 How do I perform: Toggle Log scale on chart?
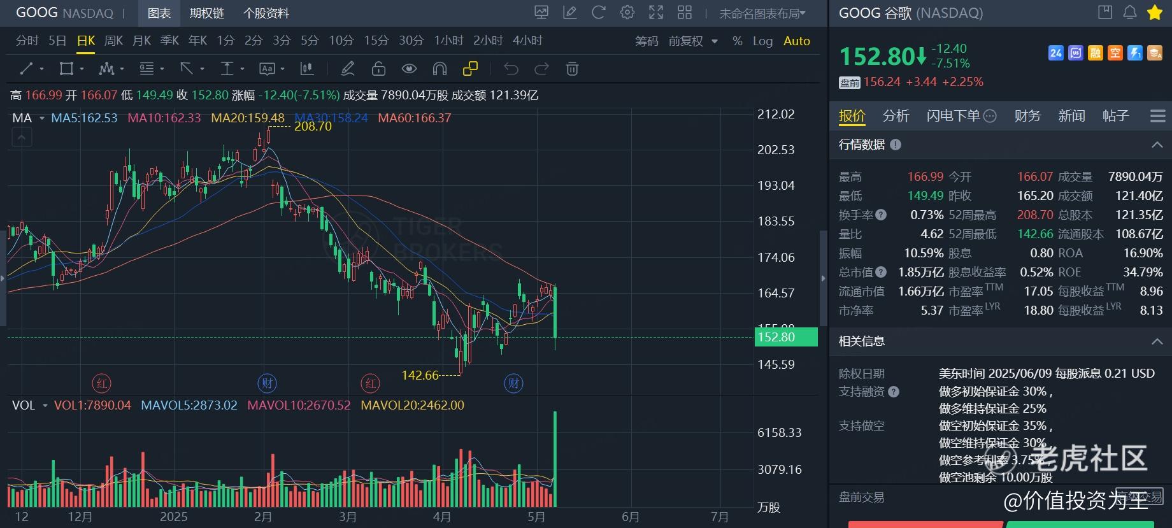762,41
